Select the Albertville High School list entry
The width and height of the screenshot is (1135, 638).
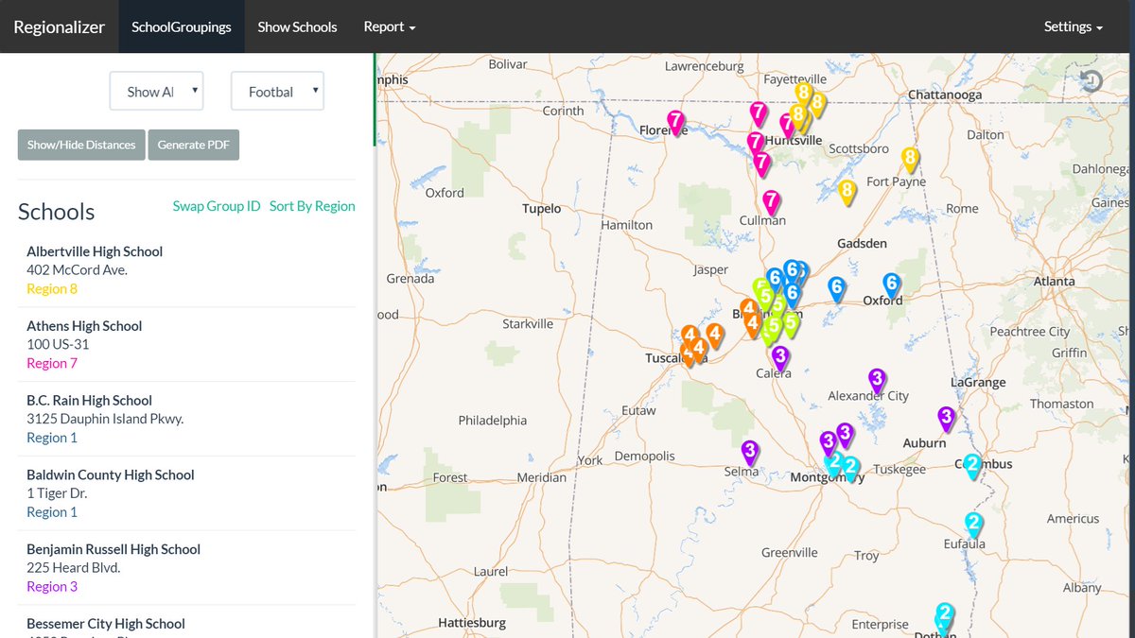[95, 251]
